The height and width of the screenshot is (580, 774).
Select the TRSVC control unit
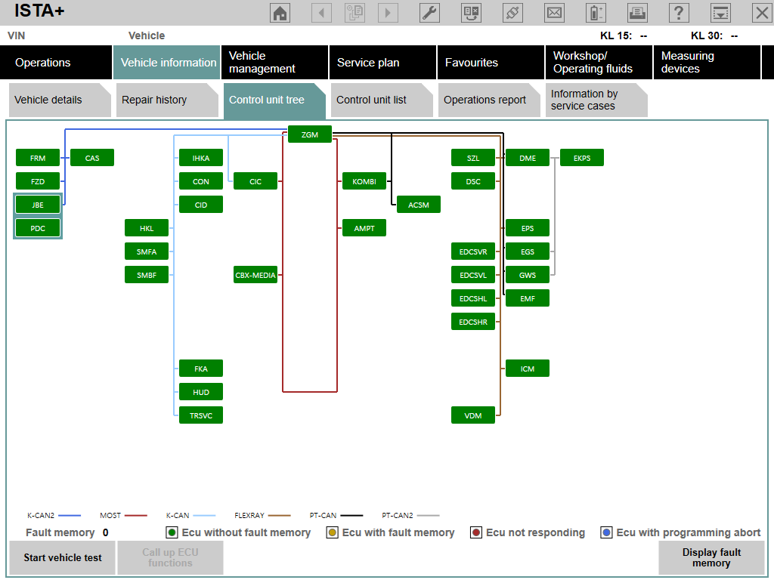(x=201, y=416)
